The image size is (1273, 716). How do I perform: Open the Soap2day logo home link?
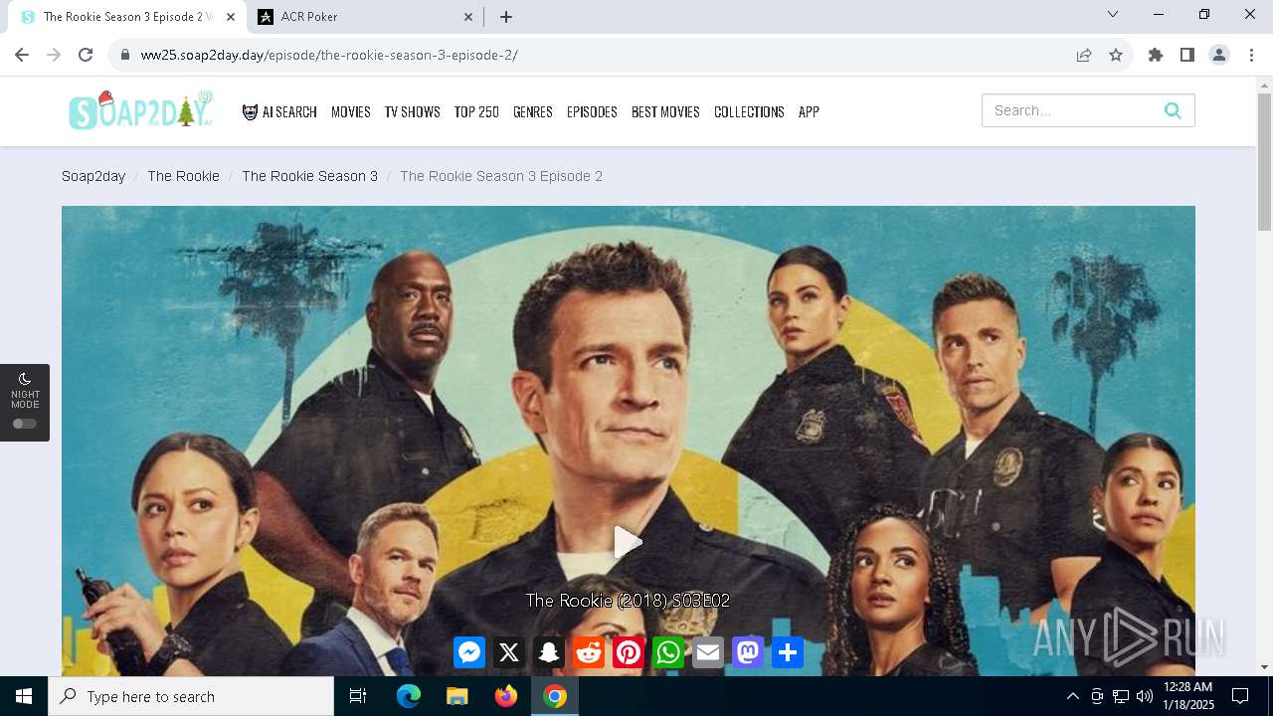141,110
